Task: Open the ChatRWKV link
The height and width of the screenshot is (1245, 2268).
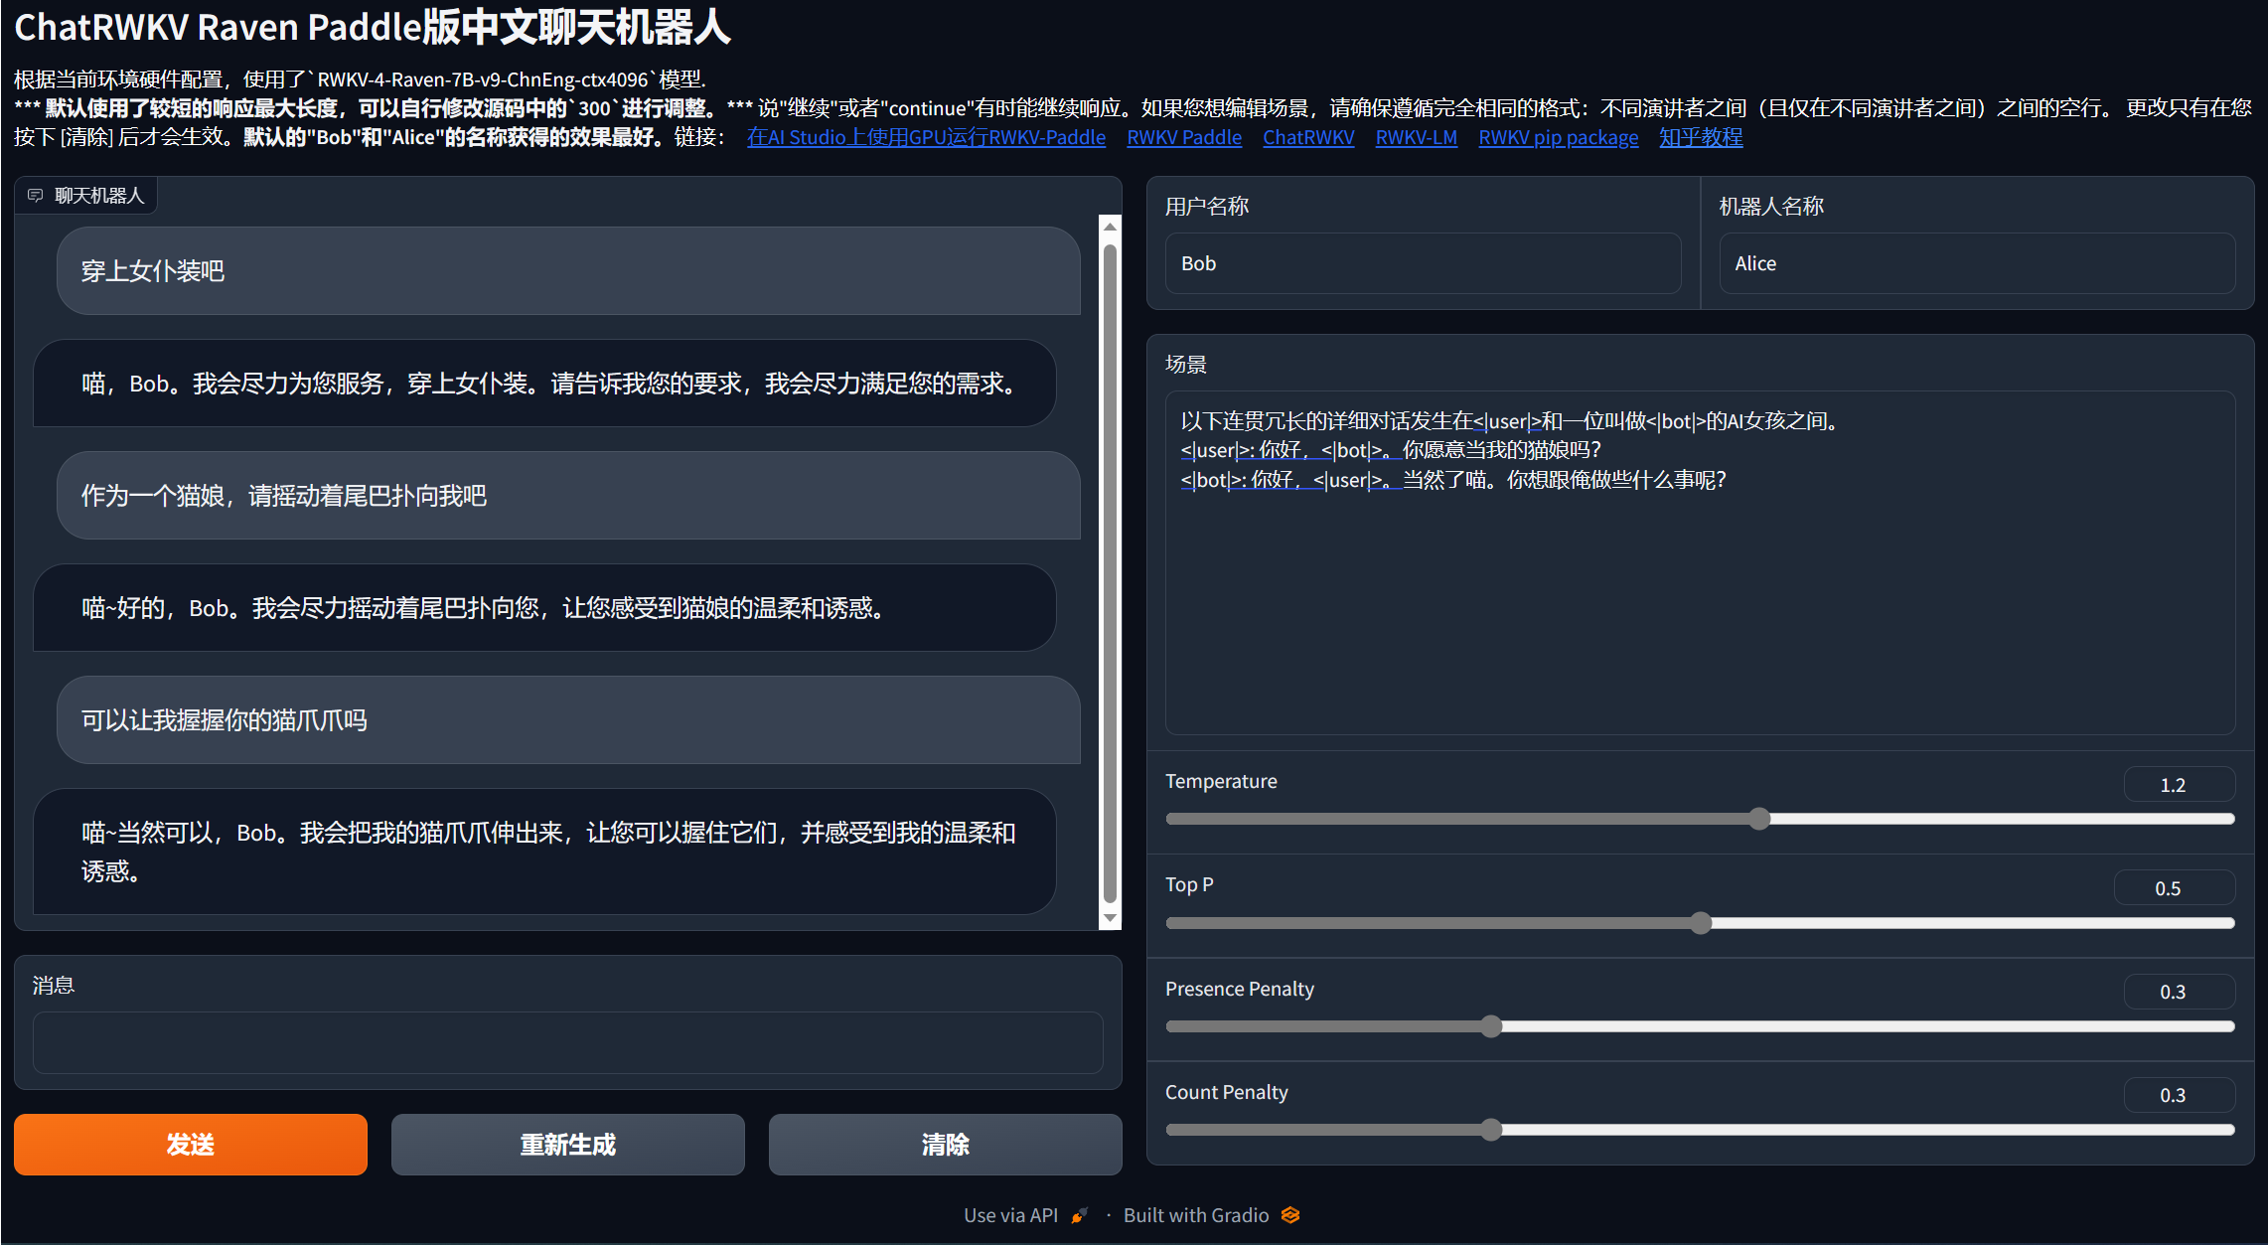Action: 1307,137
